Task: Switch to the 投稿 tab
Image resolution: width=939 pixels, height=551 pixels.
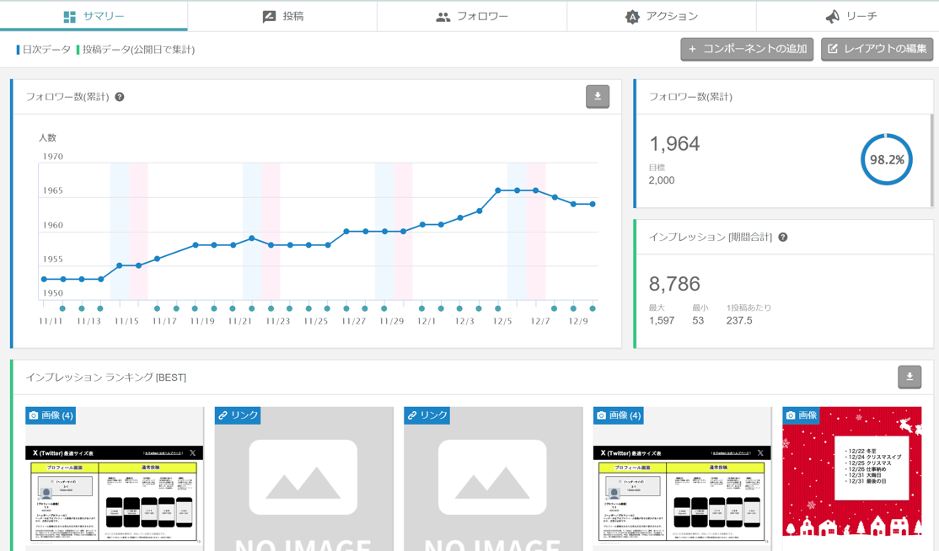Action: pos(282,16)
